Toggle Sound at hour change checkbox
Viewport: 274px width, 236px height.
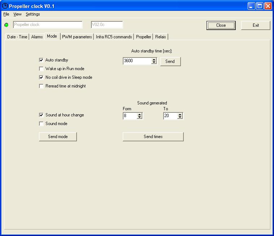41,115
